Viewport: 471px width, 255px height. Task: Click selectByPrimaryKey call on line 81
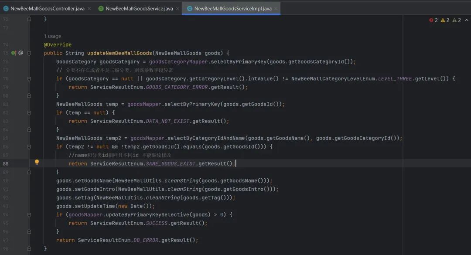(x=192, y=104)
